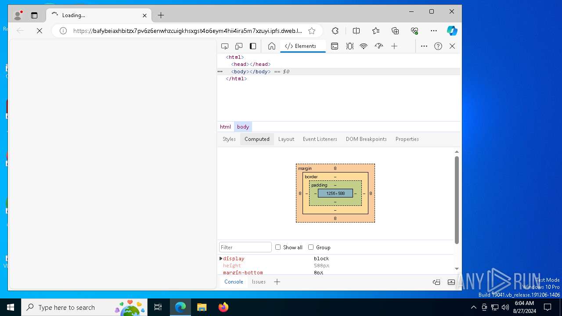Open DevTools help icon
This screenshot has height=316, width=562.
[438, 46]
